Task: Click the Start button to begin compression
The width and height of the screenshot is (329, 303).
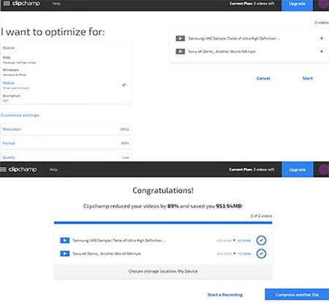Action: click(308, 78)
